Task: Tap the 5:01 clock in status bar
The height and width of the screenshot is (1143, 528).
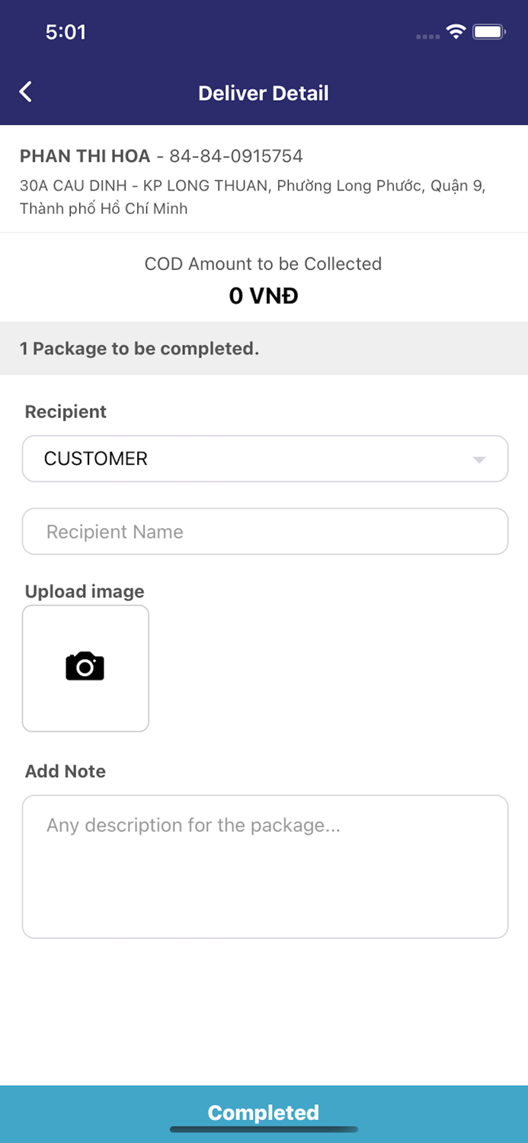Action: click(x=66, y=32)
